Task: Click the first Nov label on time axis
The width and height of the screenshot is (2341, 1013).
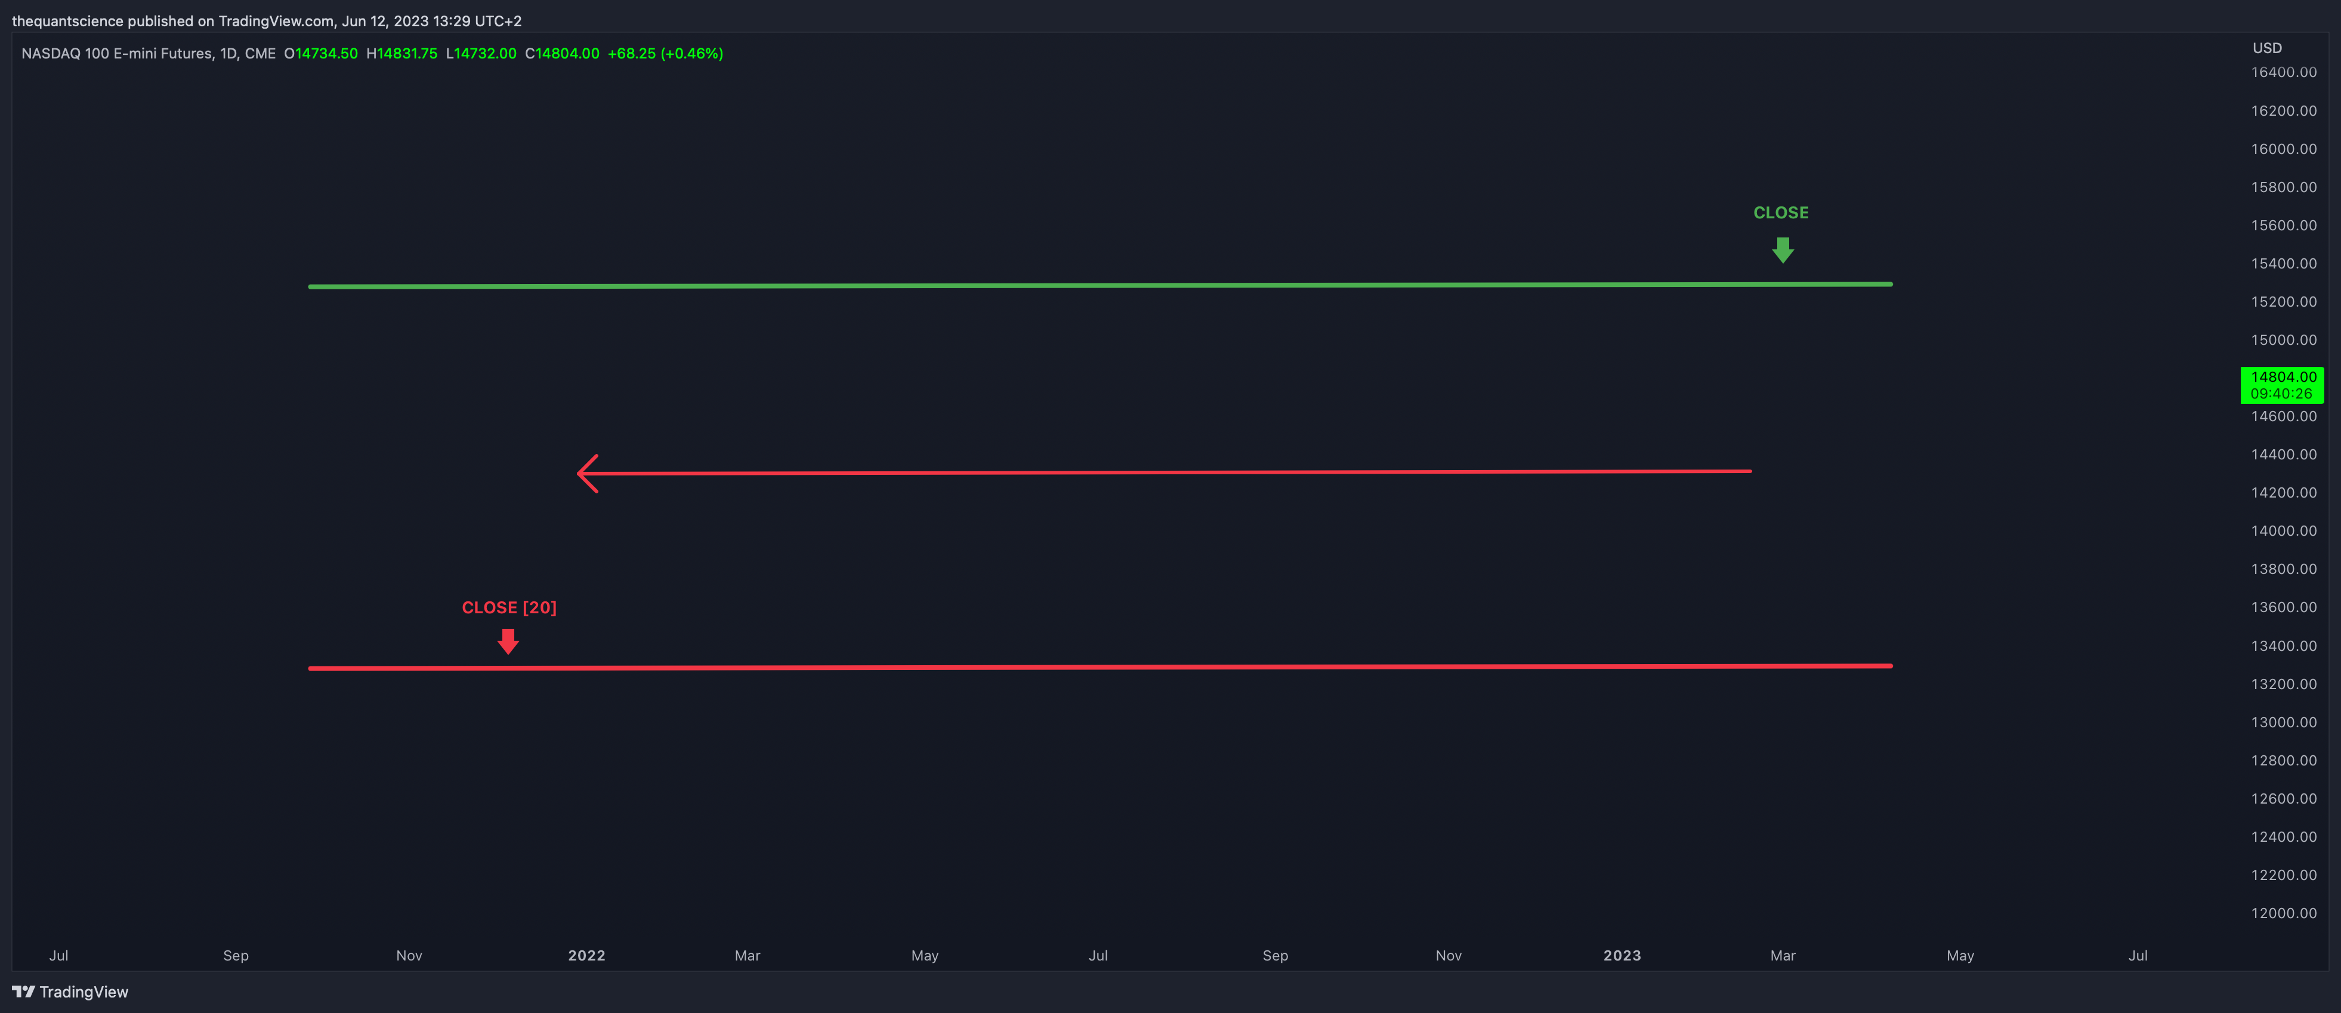Action: (409, 955)
